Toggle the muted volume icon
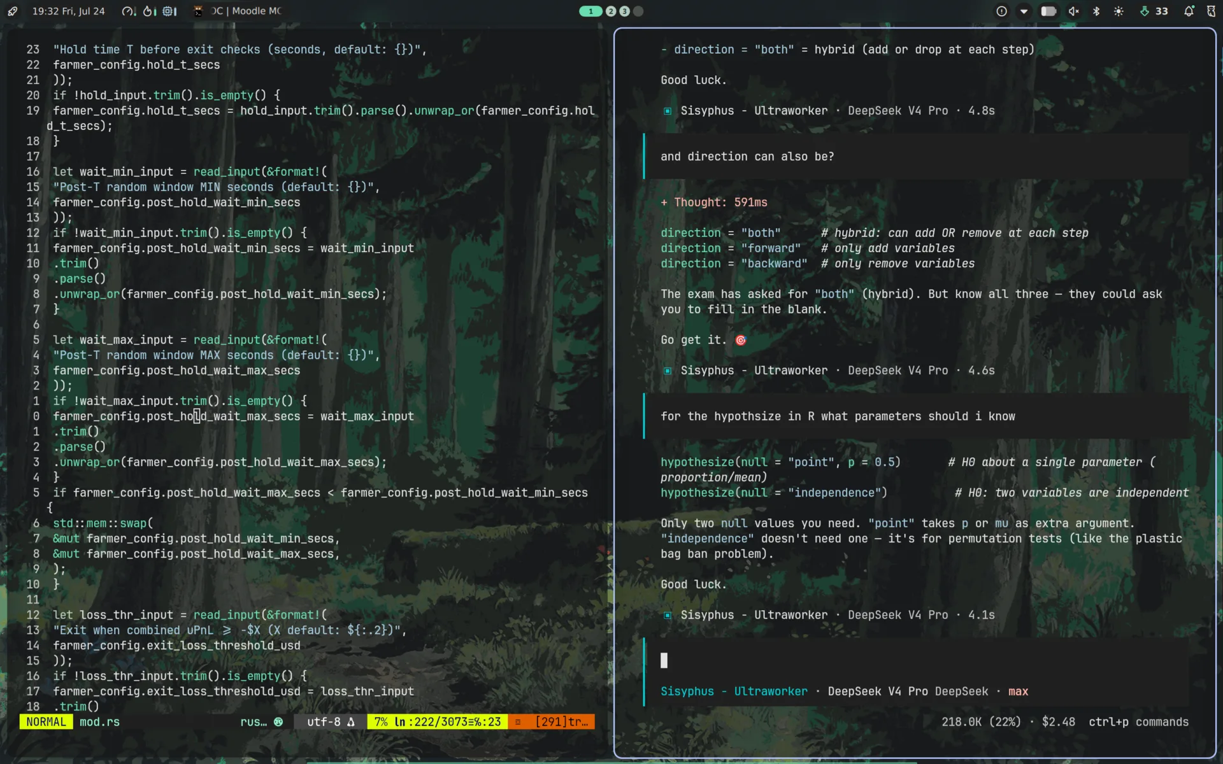1223x764 pixels. tap(1073, 11)
